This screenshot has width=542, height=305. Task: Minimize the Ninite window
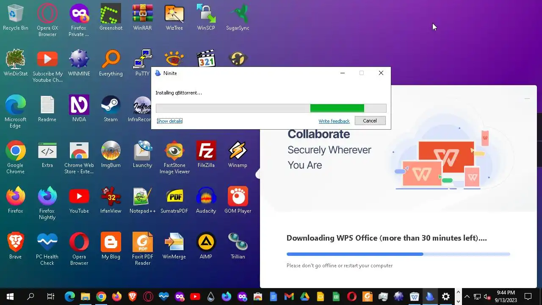click(x=343, y=73)
